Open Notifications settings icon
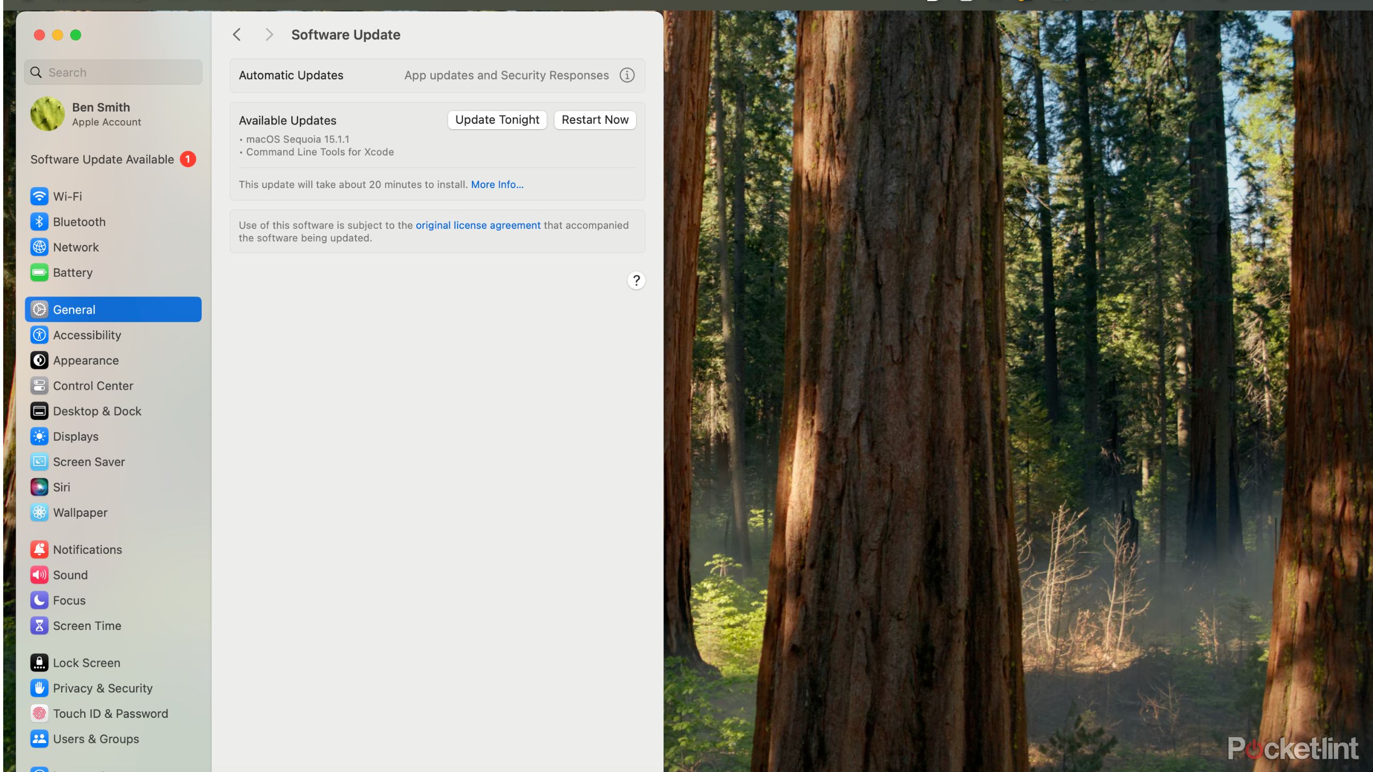Viewport: 1373px width, 772px height. [x=38, y=548]
